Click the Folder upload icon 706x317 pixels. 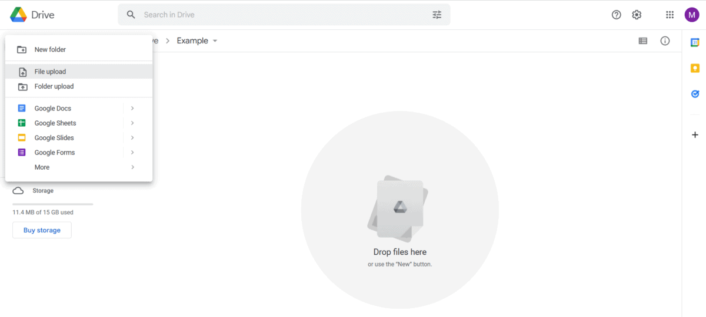tap(22, 87)
